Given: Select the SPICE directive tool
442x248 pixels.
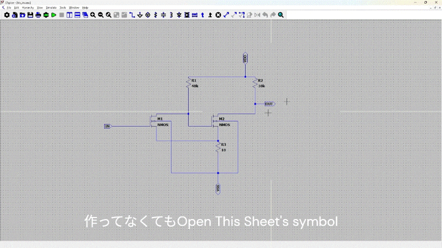Looking at the screenshot, I should click(210, 15).
